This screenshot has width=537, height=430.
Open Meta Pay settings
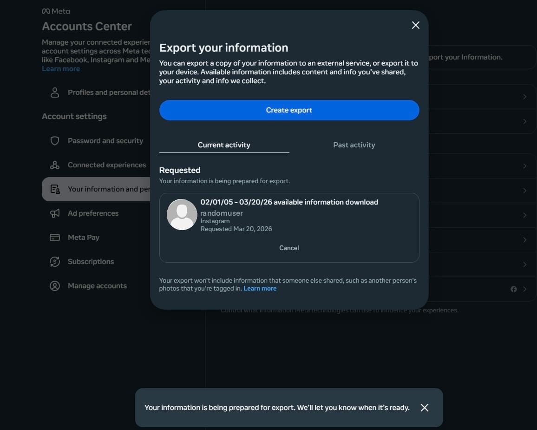pyautogui.click(x=96, y=238)
